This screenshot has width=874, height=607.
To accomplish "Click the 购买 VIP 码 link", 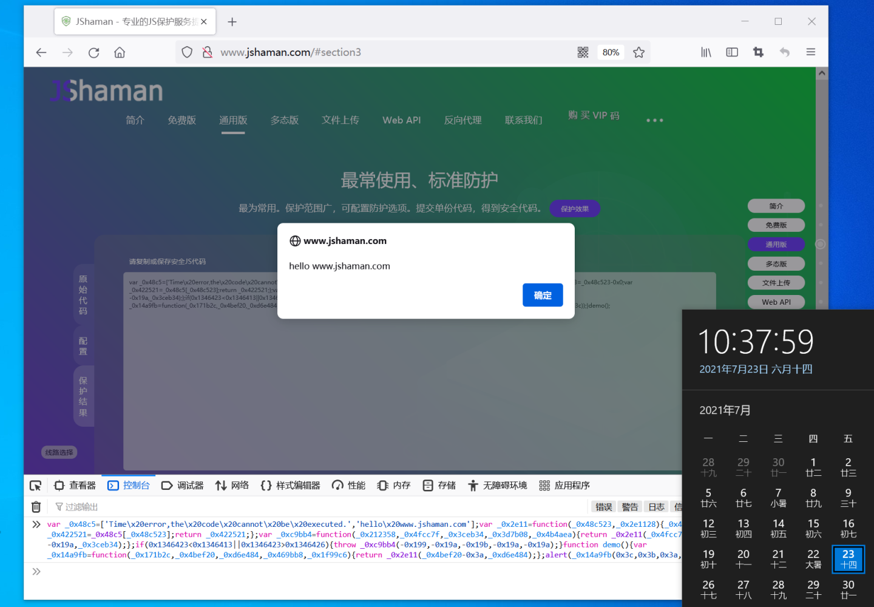I will (594, 115).
